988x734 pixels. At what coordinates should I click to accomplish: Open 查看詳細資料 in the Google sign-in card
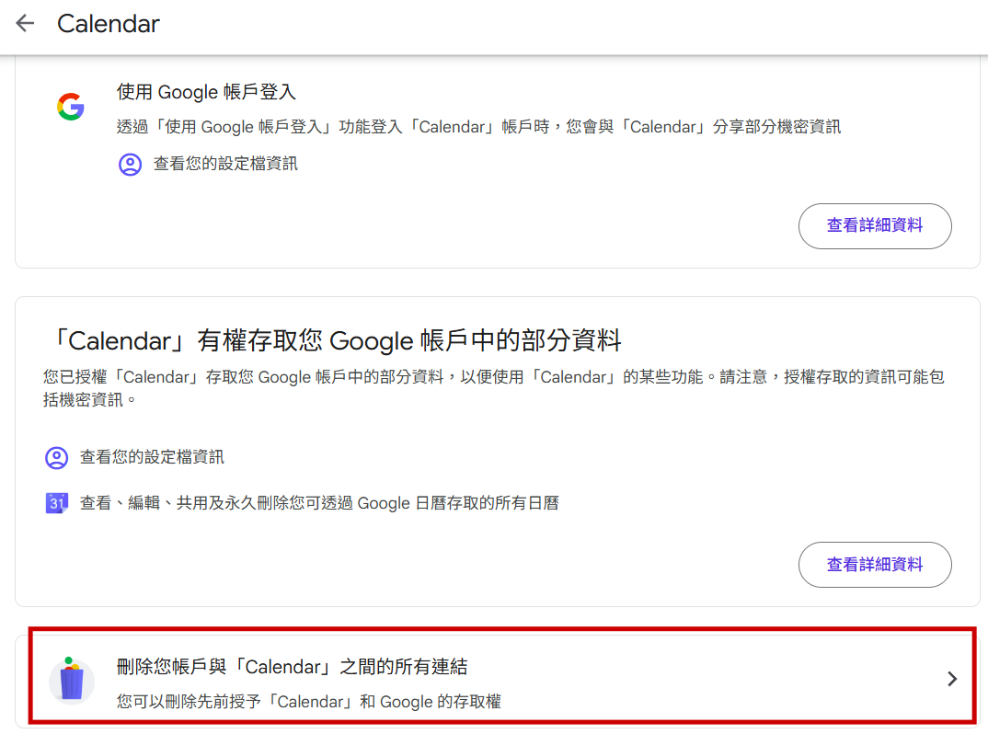coord(874,225)
